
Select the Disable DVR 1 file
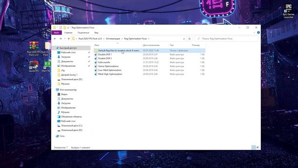(149, 55)
